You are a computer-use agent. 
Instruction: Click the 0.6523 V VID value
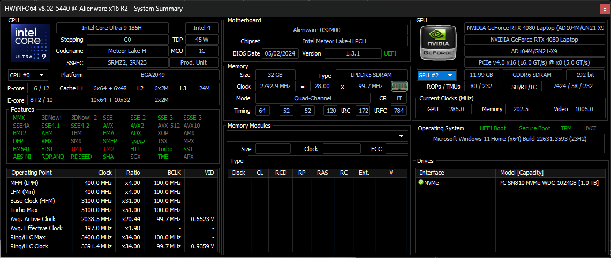pyautogui.click(x=202, y=219)
